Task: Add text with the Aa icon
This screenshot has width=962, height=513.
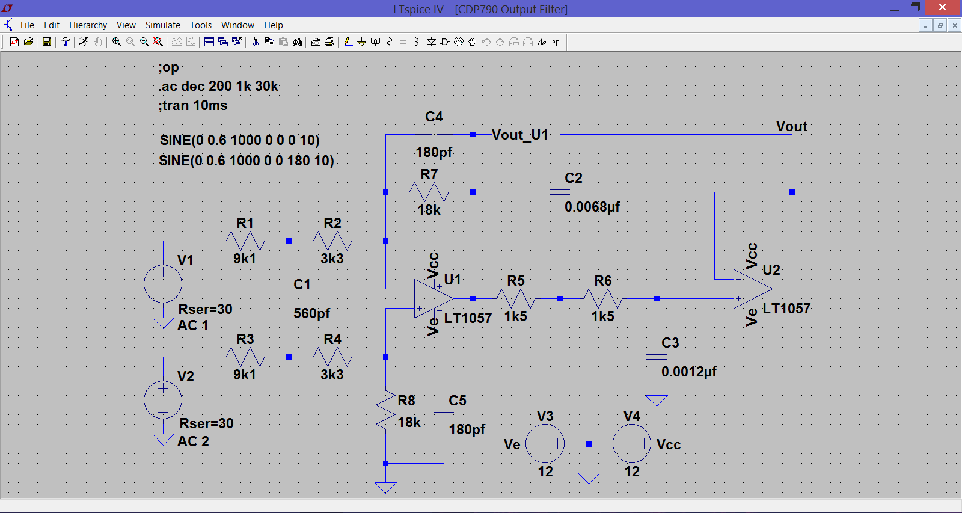Action: 542,42
